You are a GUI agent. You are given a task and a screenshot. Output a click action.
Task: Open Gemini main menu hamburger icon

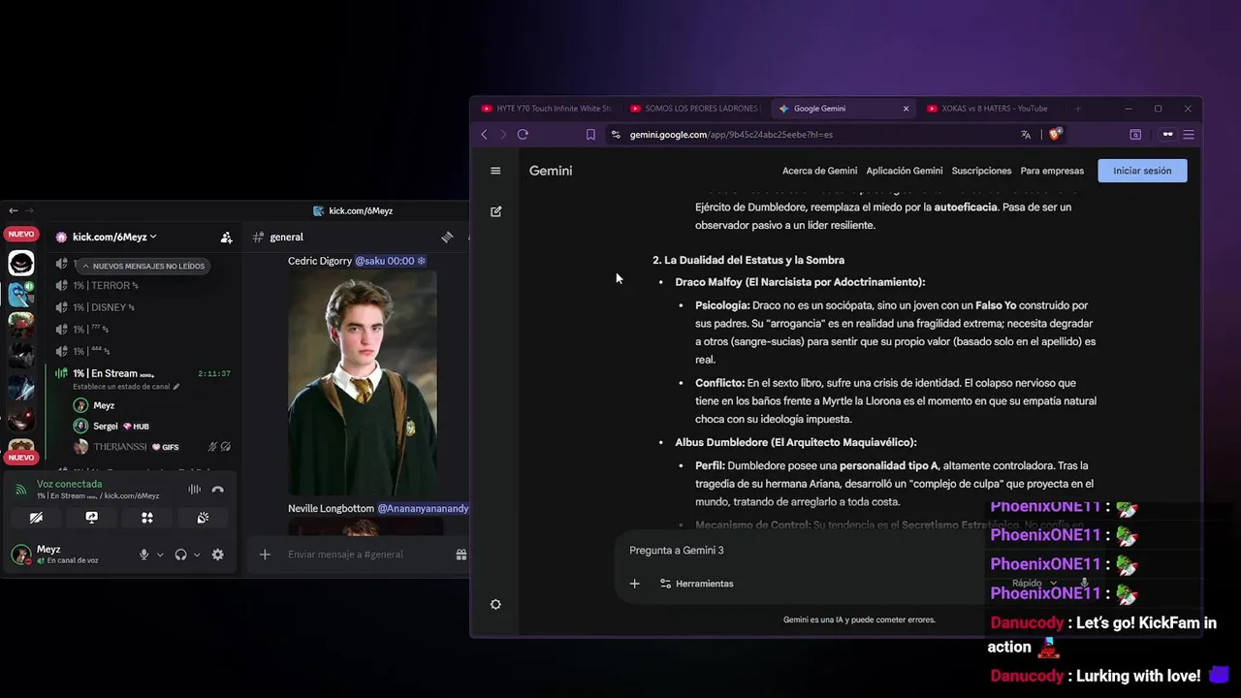pos(495,171)
